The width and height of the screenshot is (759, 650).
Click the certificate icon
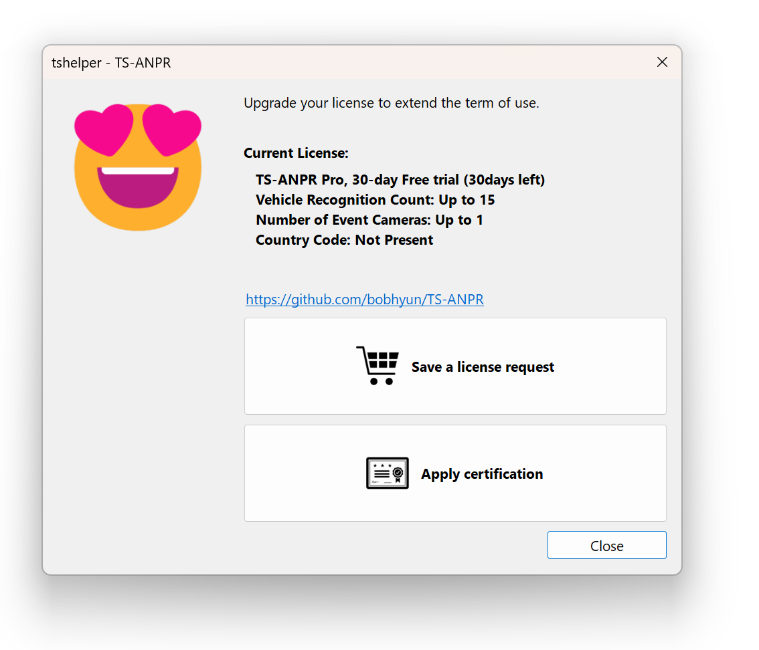[x=388, y=473]
